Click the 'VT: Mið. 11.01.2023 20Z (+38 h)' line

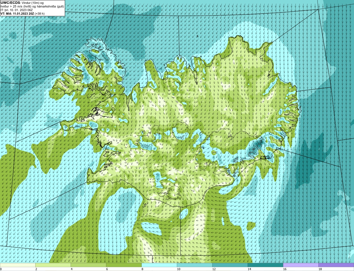tap(22, 13)
